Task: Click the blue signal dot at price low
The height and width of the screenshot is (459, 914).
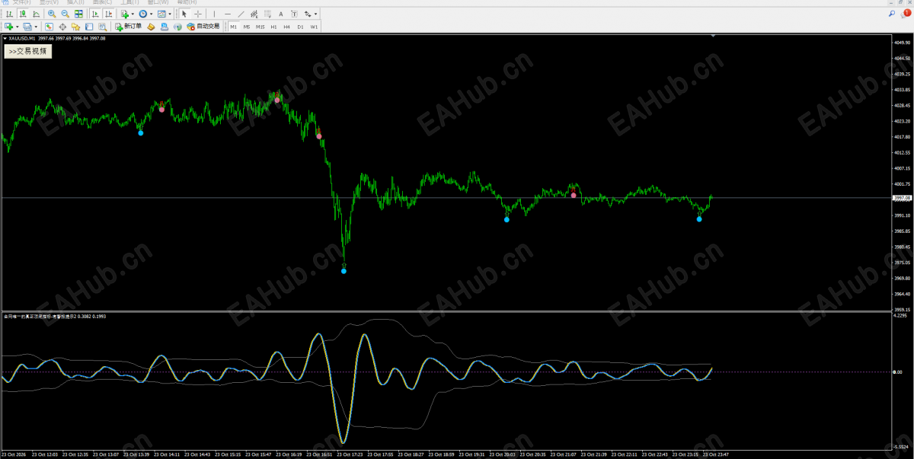Action: pyautogui.click(x=344, y=271)
